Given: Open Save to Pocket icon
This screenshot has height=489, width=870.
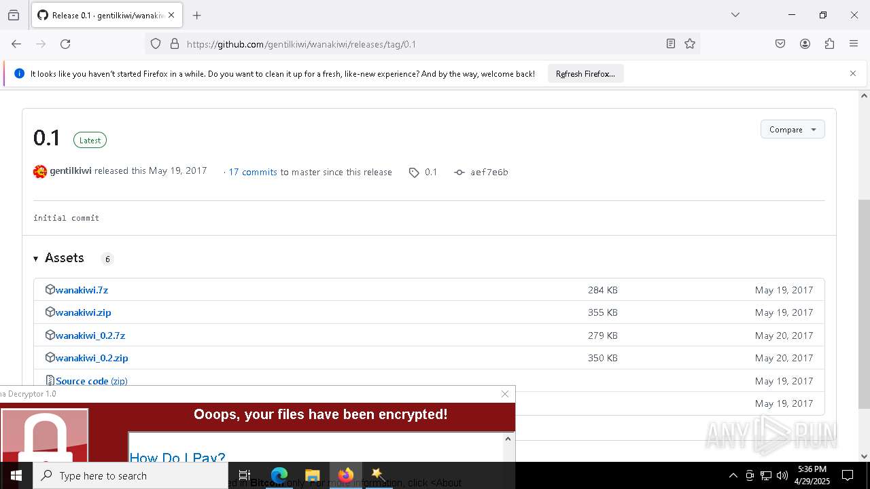Looking at the screenshot, I should pos(780,44).
